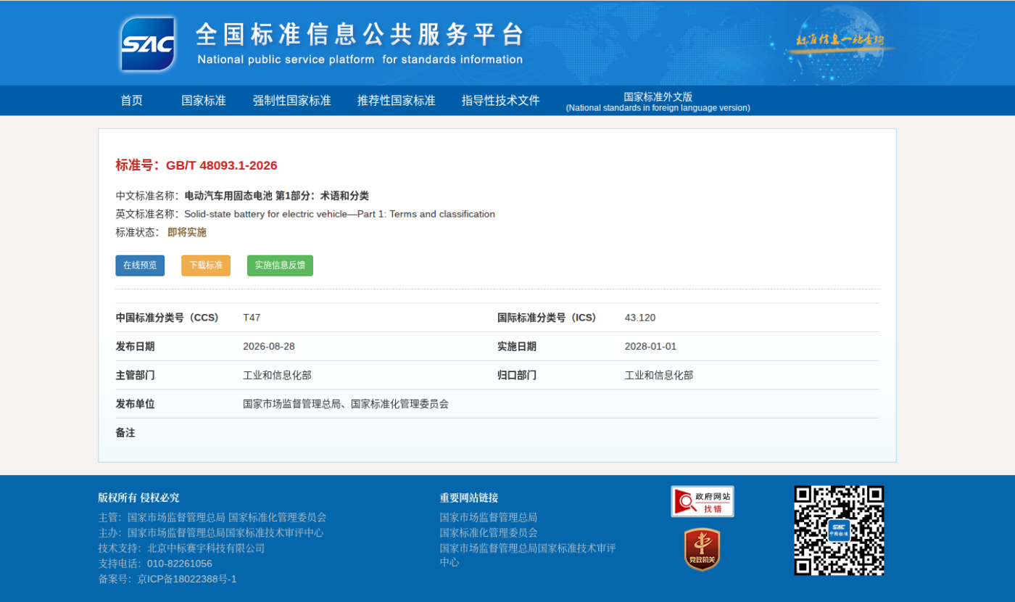Click the blue 在线预览 button
1015x602 pixels.
pos(140,265)
